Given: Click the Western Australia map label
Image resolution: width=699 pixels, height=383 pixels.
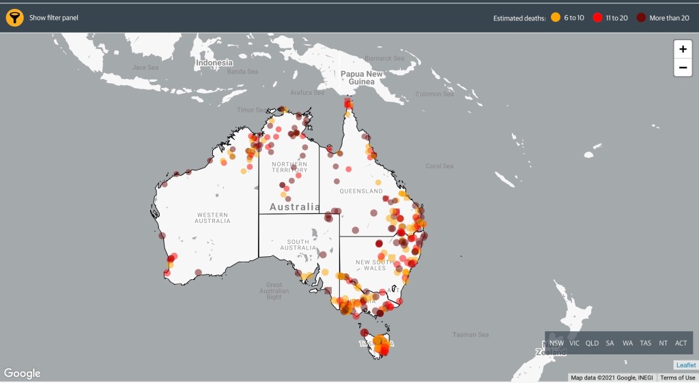Looking at the screenshot, I should (212, 217).
